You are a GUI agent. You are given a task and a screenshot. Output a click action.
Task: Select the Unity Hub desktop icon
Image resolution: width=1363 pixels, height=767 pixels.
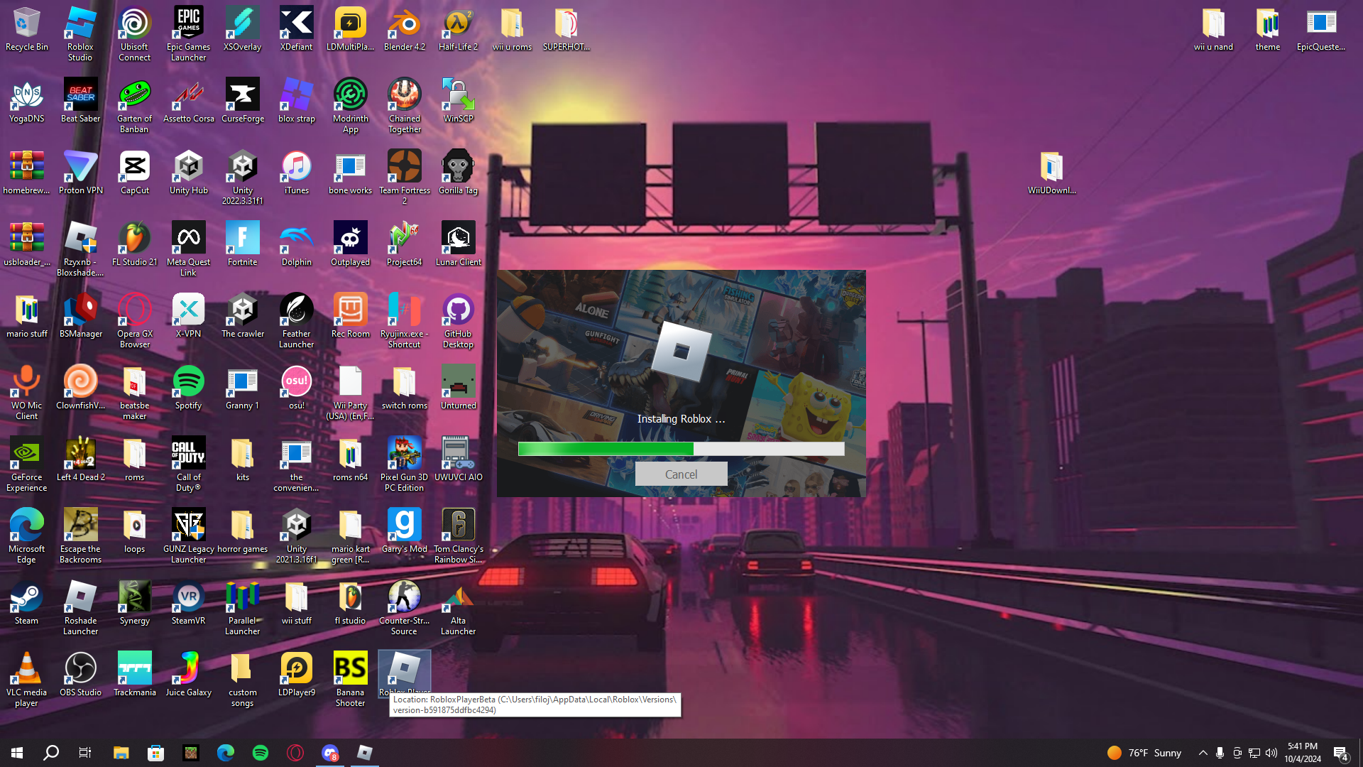point(188,173)
